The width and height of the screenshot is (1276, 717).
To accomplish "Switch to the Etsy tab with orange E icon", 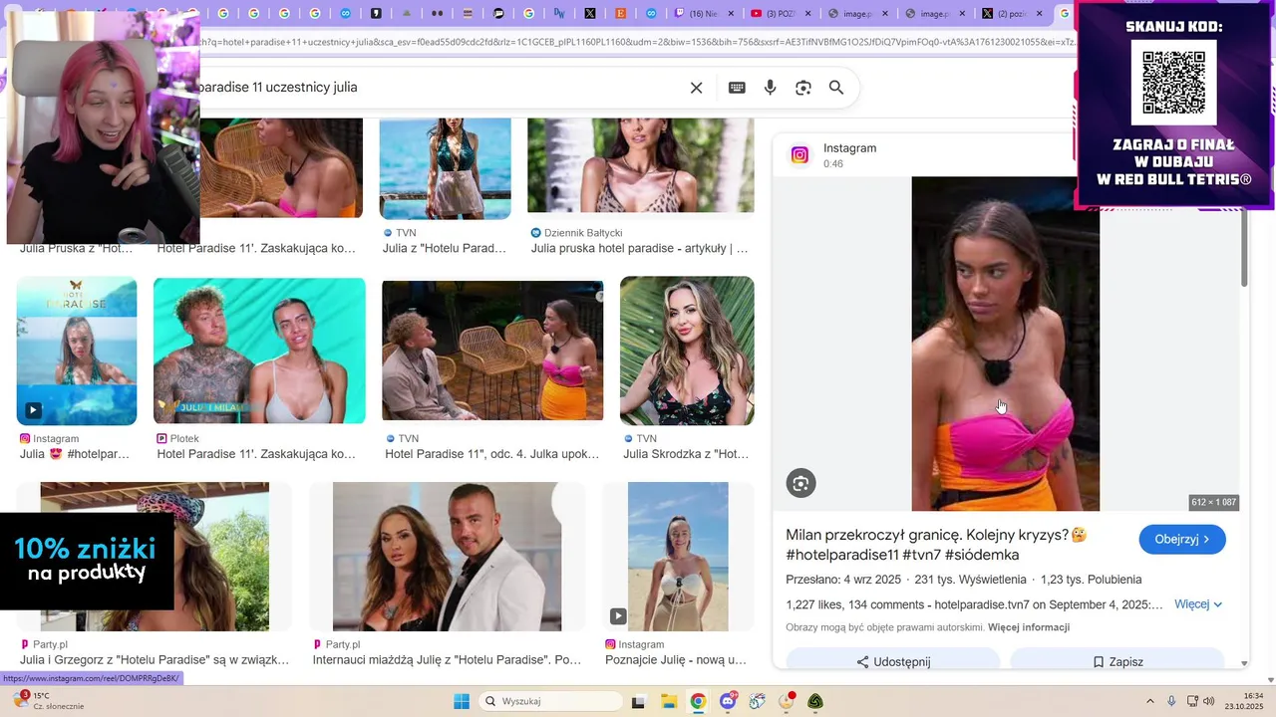I will tap(621, 13).
